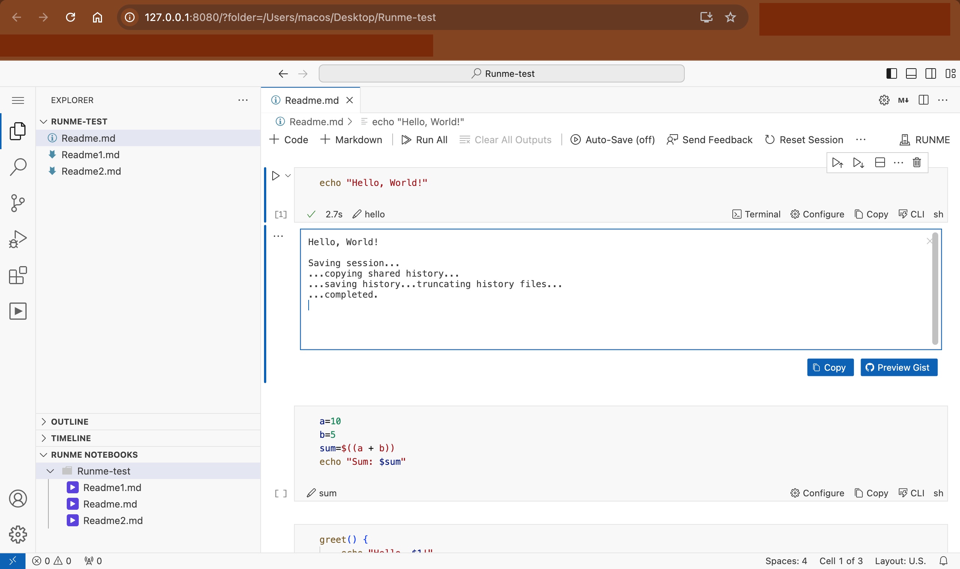Run the echo Hello World cell
Image resolution: width=960 pixels, height=569 pixels.
[275, 175]
